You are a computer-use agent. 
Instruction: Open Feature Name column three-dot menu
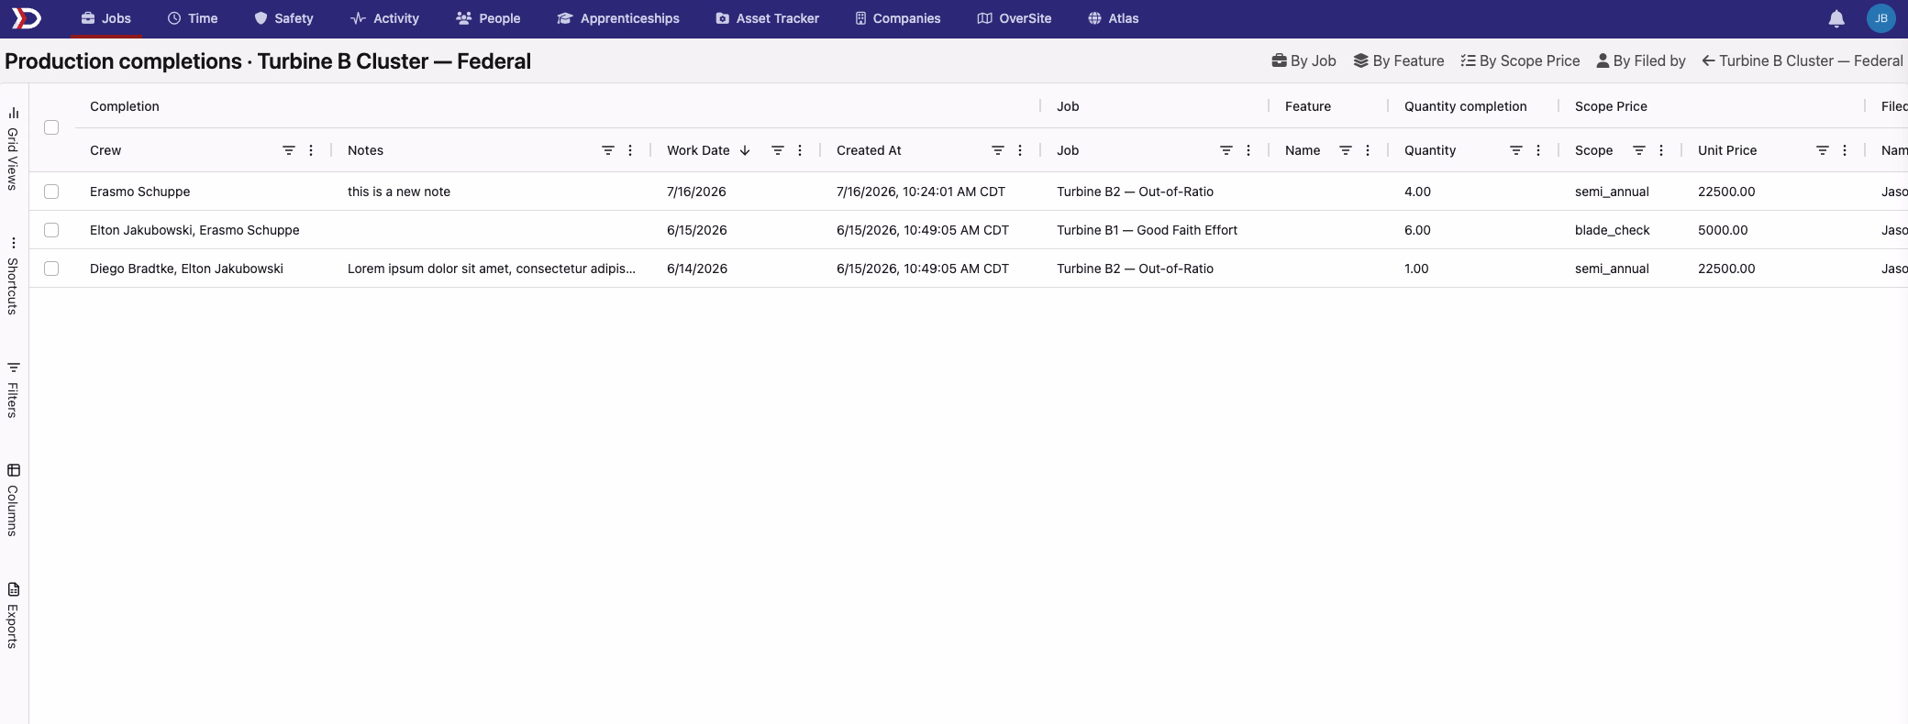point(1368,150)
